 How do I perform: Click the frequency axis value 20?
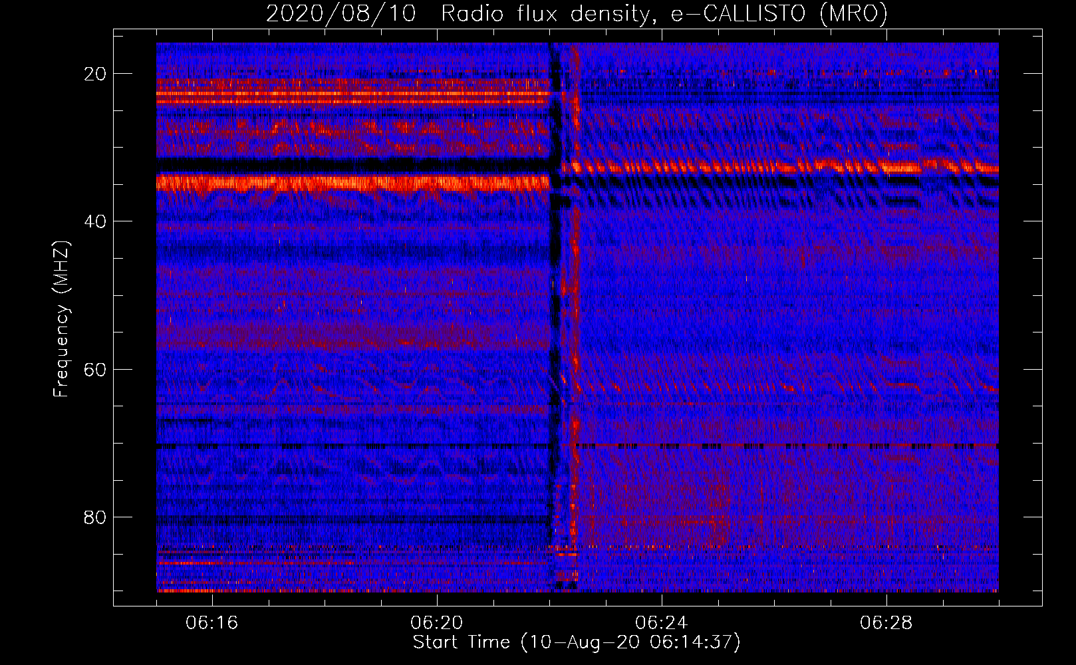point(95,73)
